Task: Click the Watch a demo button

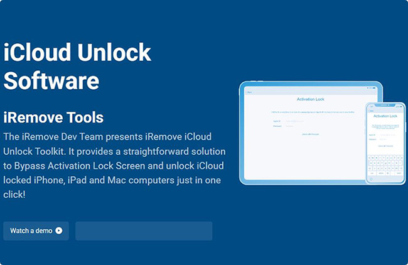Action: coord(36,231)
